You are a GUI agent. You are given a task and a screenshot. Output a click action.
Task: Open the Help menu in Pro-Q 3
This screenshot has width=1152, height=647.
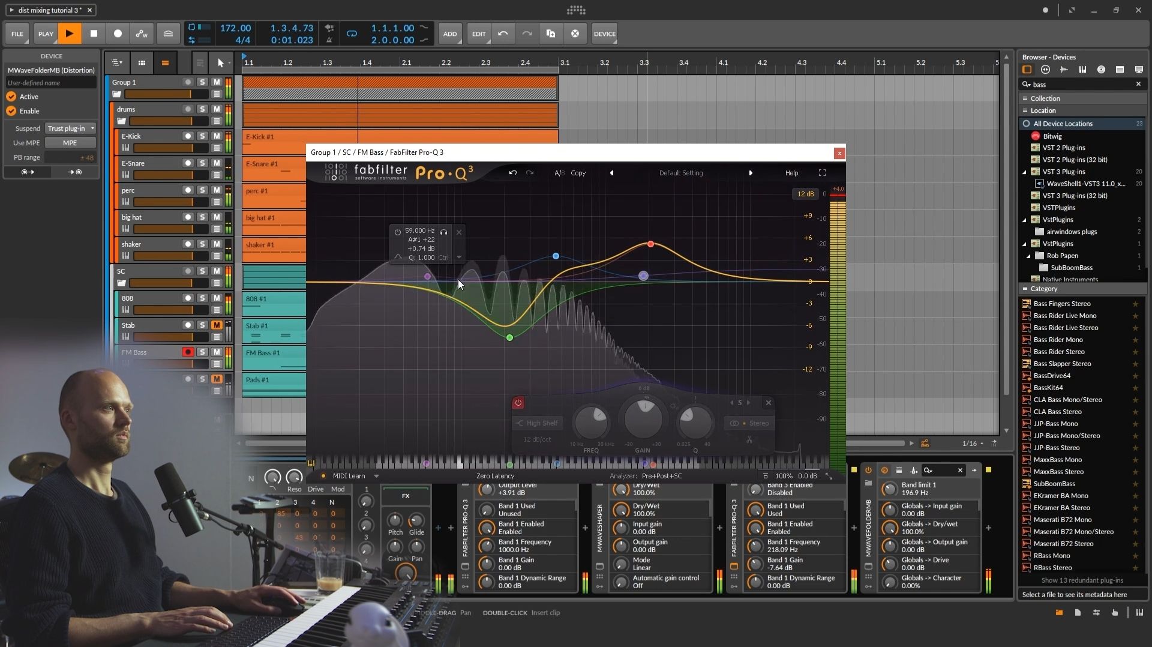tap(791, 173)
